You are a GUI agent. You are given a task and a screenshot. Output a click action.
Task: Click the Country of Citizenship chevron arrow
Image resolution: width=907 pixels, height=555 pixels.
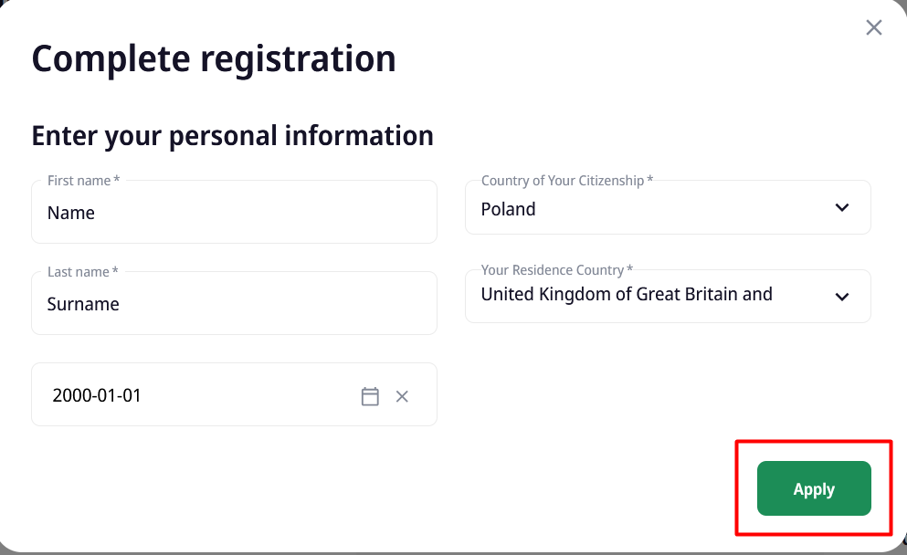pos(842,208)
